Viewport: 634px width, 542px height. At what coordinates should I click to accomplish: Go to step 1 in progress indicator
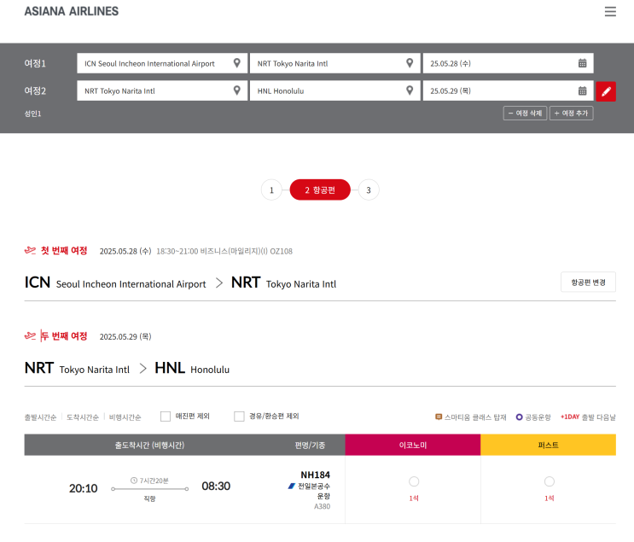point(271,189)
